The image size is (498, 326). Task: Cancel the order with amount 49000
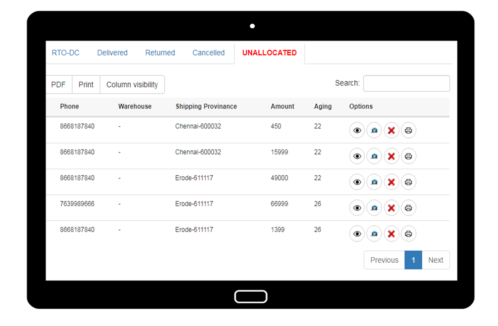391,182
